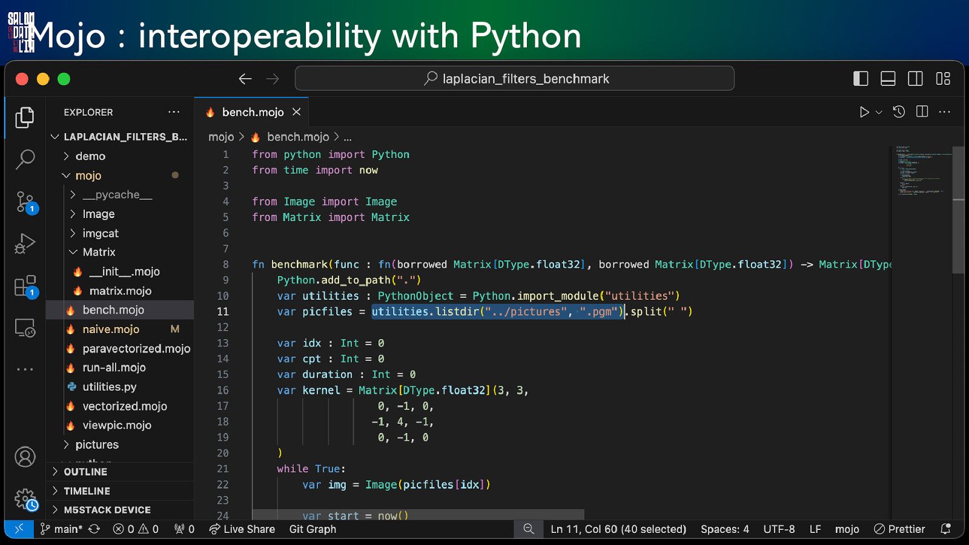The height and width of the screenshot is (545, 969).
Task: Click the mojo breadcrumb segment
Action: coord(221,137)
